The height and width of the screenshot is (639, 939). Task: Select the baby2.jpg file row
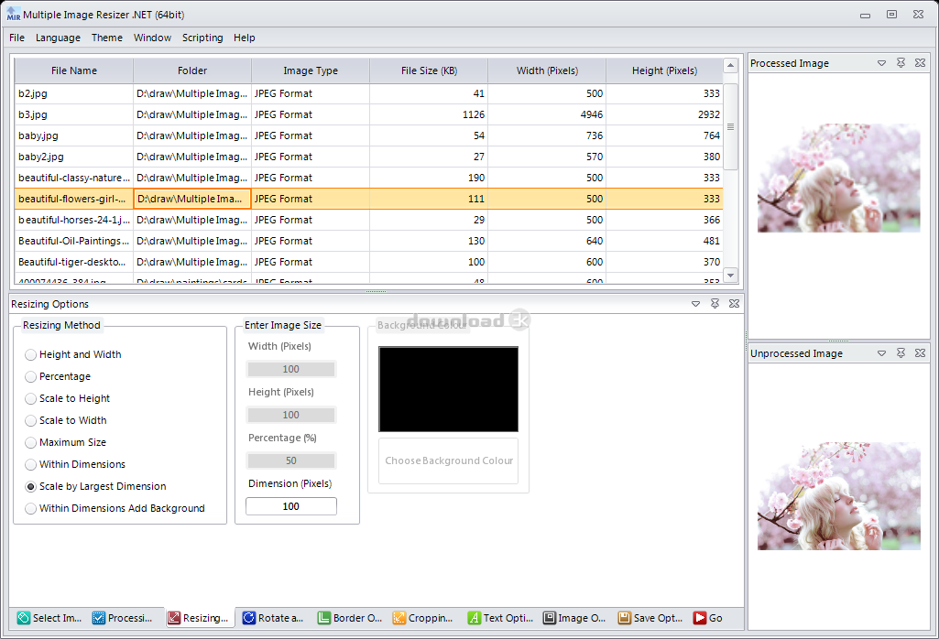[368, 157]
